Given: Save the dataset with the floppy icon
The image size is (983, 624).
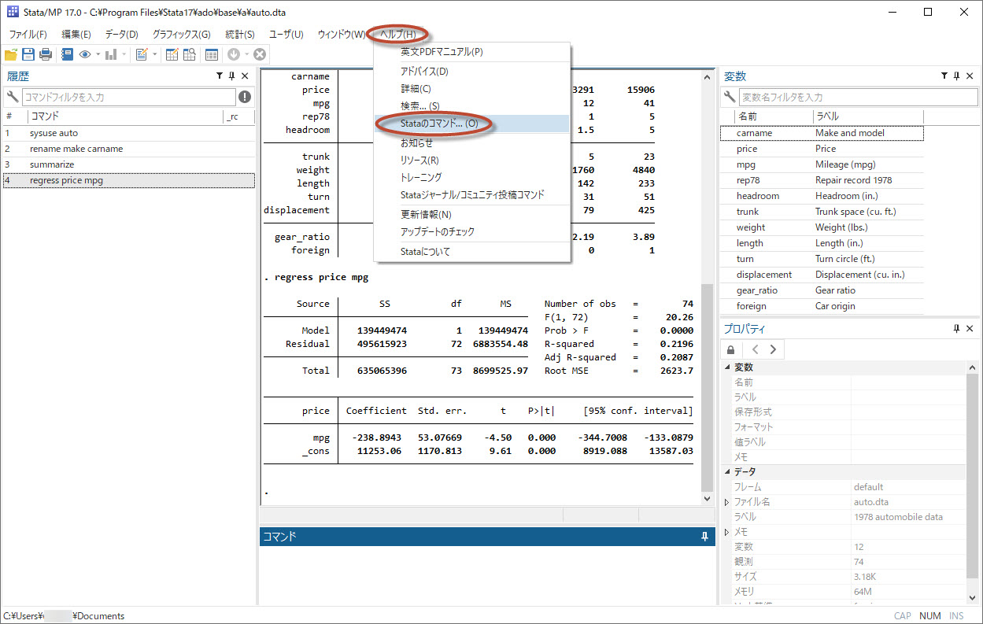Looking at the screenshot, I should click(x=28, y=54).
